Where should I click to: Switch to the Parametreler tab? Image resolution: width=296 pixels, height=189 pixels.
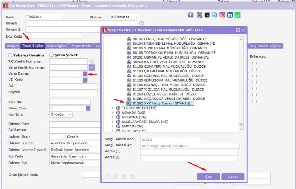81,46
